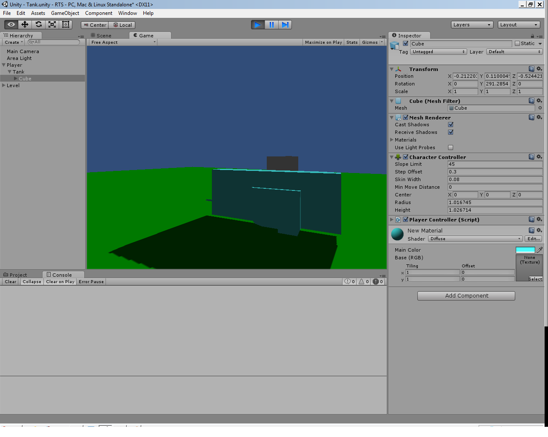Viewport: 548px width, 437px height.
Task: Open Hierarchy panel options menu icon
Action: coord(81,37)
